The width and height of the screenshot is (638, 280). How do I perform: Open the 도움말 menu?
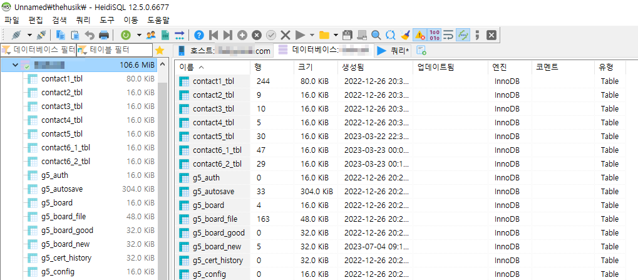point(158,19)
